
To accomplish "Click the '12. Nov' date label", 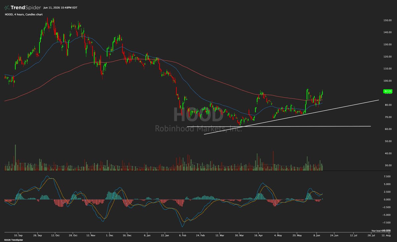I will pos(91,236).
